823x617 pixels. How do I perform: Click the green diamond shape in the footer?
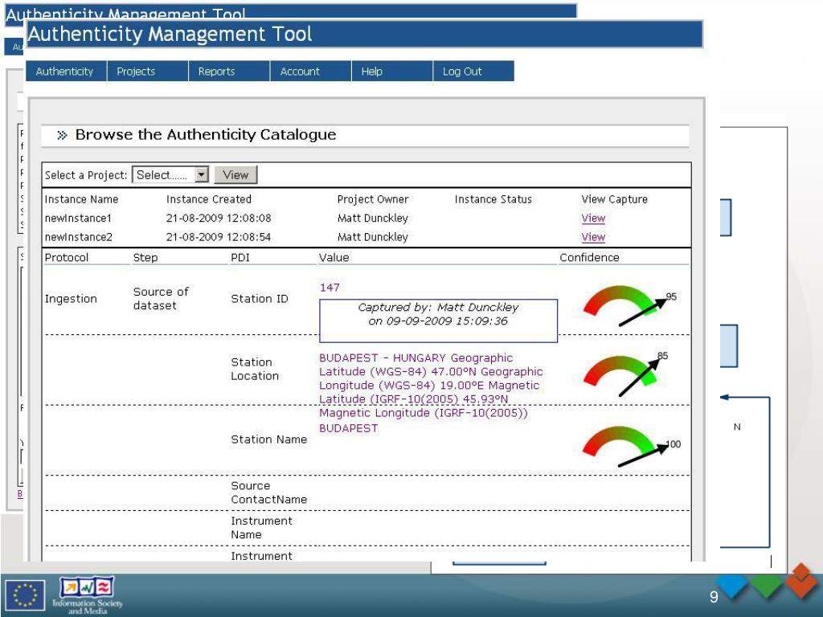click(766, 586)
